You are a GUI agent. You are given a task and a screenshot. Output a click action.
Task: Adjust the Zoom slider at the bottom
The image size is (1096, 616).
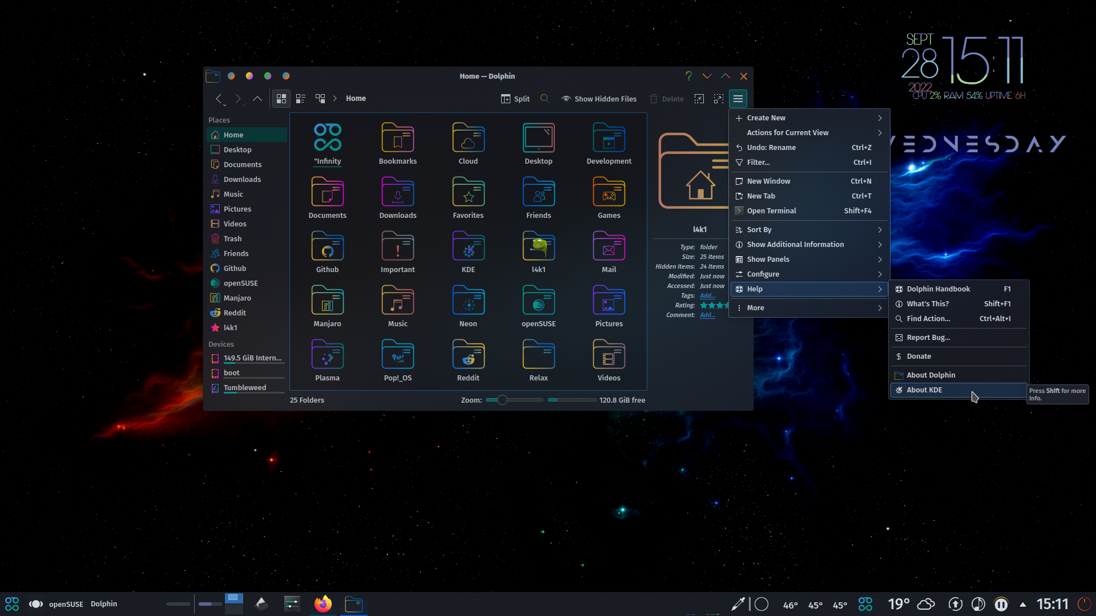tap(502, 400)
